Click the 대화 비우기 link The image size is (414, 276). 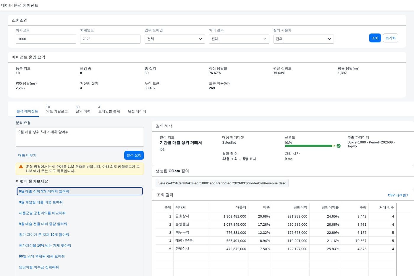pos(27,155)
